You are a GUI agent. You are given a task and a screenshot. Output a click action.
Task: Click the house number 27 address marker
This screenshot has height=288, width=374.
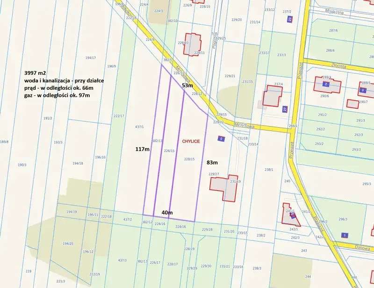pos(285,109)
